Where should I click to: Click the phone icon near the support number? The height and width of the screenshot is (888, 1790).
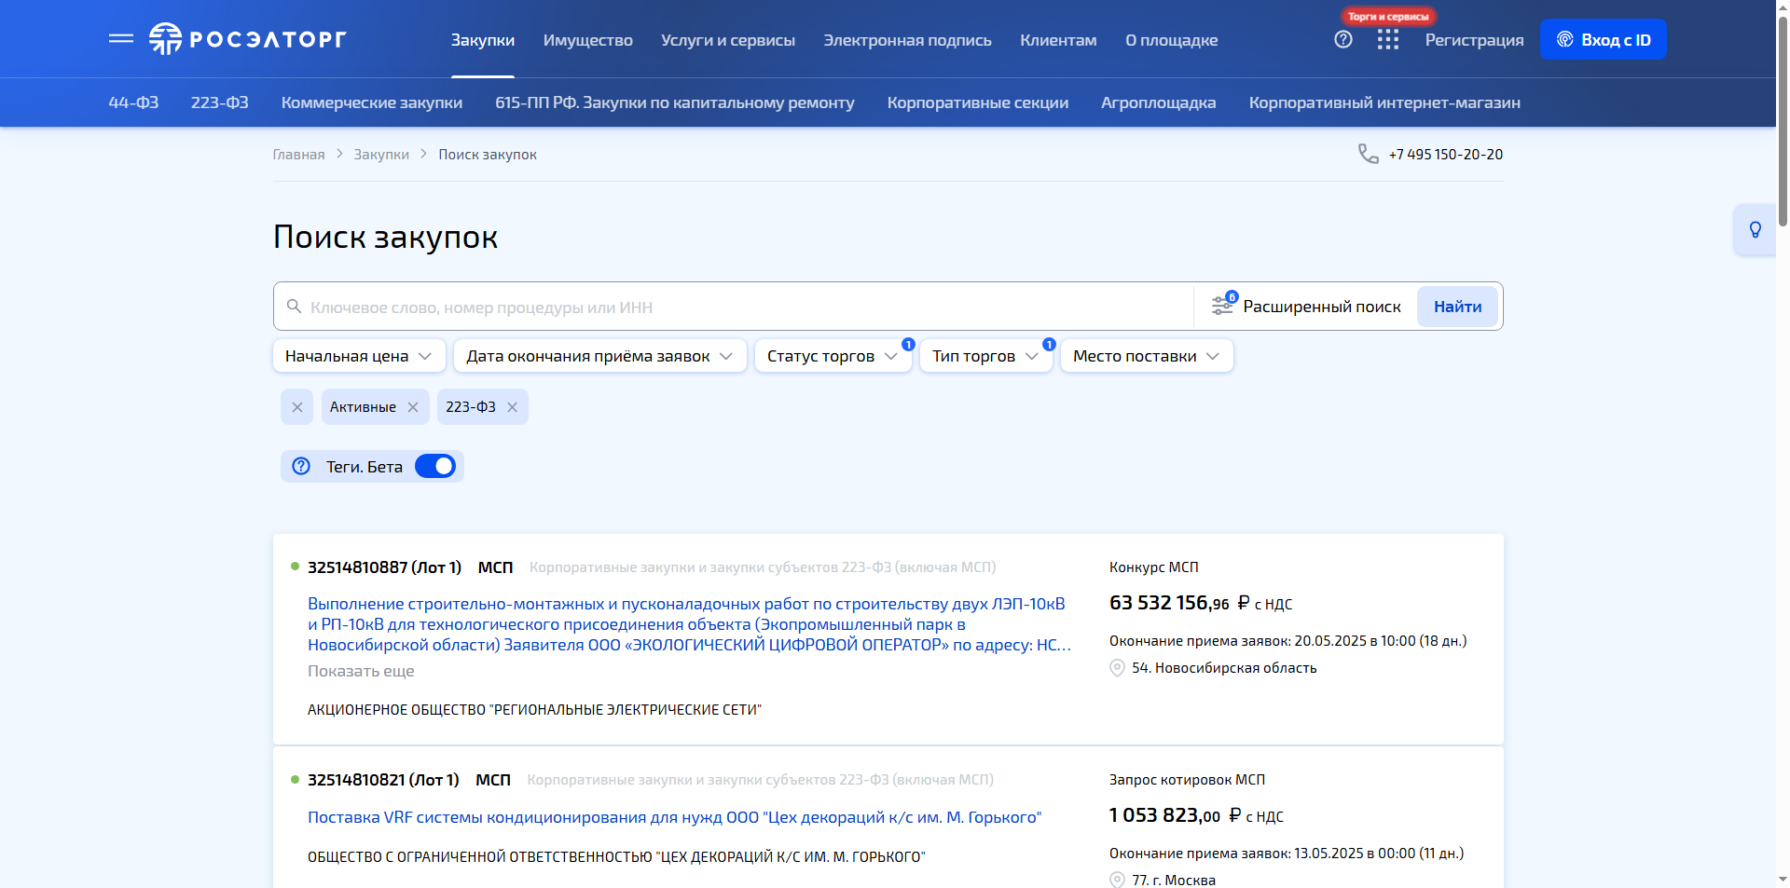coord(1368,154)
